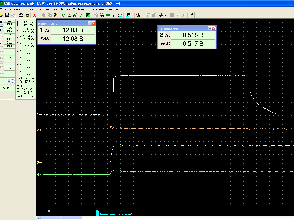This screenshot has height=220, width=294.
Task: Click the first green checkmark icon
Action: [x=63, y=15]
